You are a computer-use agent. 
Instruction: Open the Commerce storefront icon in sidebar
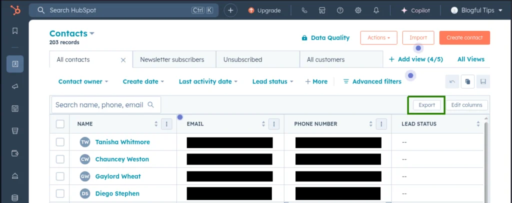point(15,131)
